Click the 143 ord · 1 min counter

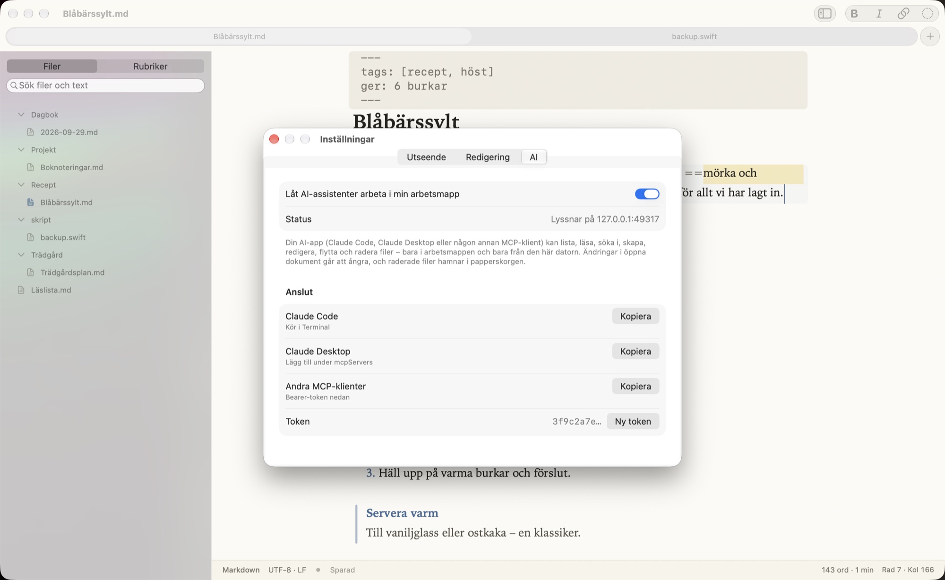[848, 570]
